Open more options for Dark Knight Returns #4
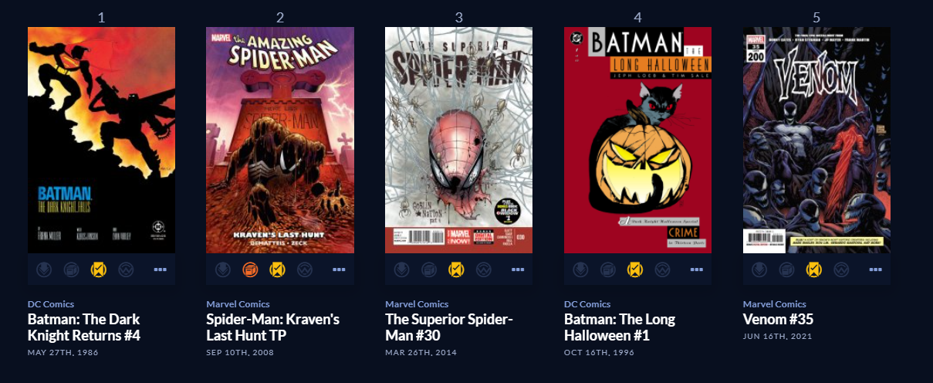The width and height of the screenshot is (933, 383). 160,269
